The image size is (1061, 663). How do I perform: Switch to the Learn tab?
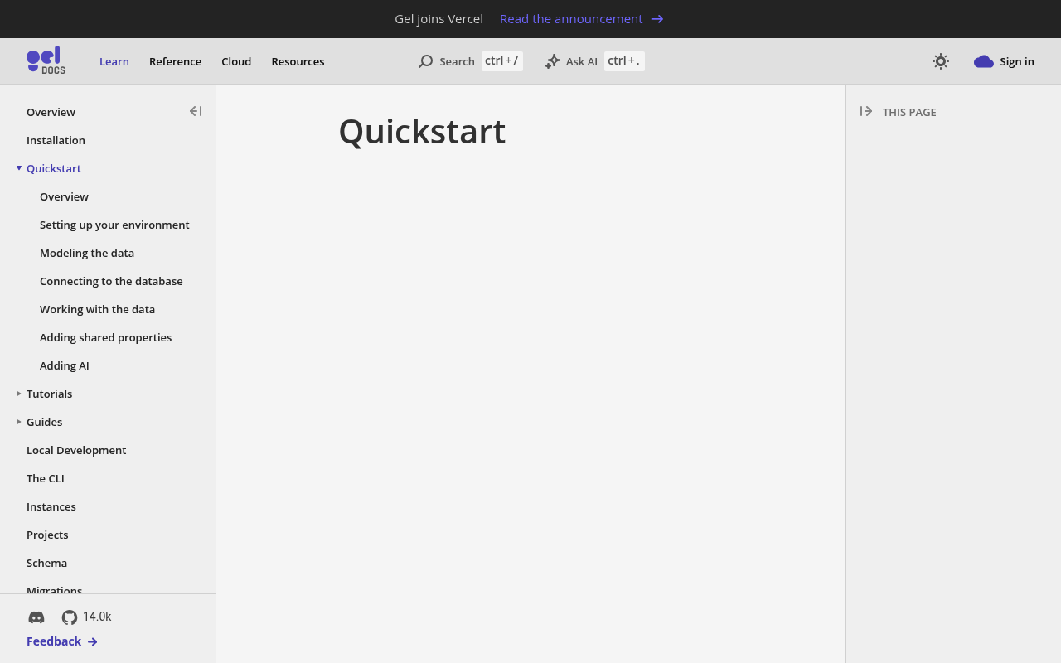click(x=114, y=61)
